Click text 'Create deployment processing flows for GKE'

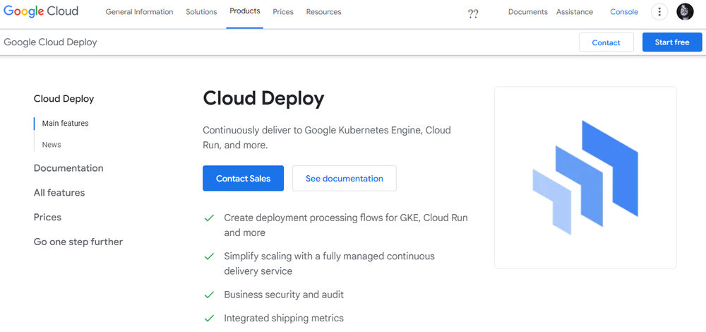pos(321,218)
